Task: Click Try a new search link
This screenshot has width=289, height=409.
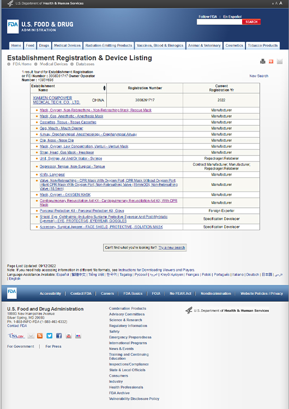Action: pyautogui.click(x=172, y=247)
